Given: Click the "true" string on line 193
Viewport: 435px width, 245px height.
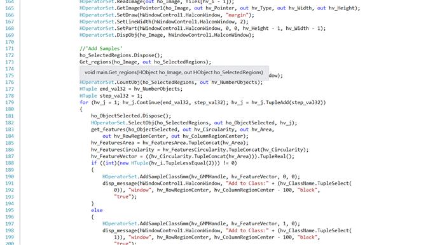Looking at the screenshot, I should point(121,197).
